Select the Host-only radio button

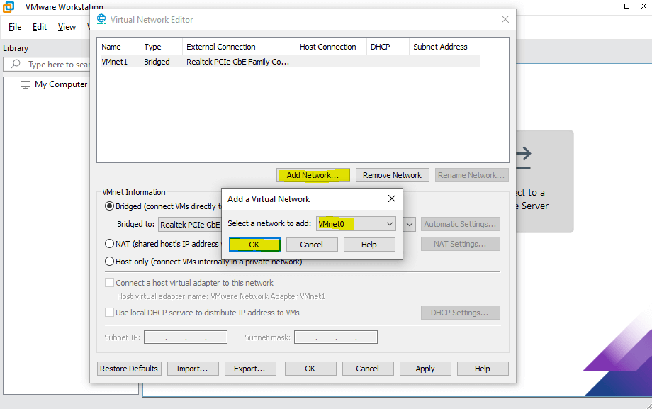pos(109,262)
